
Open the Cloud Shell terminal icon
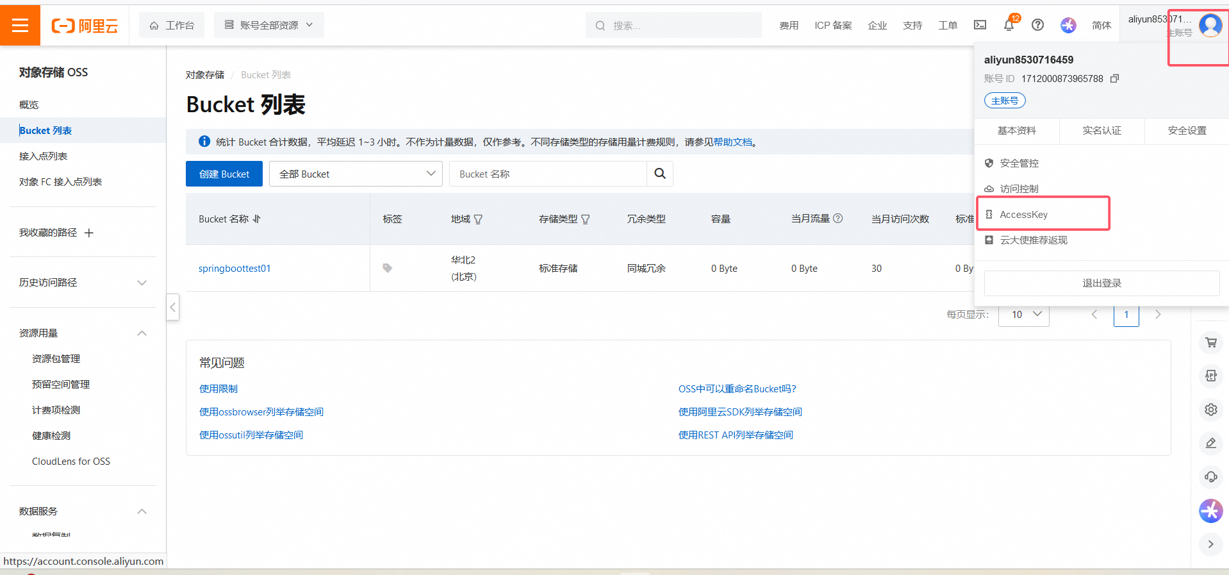coord(980,25)
